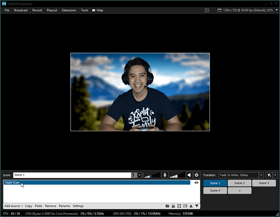
Task: Click the FPS 29 / 29 status
Action: (12, 214)
